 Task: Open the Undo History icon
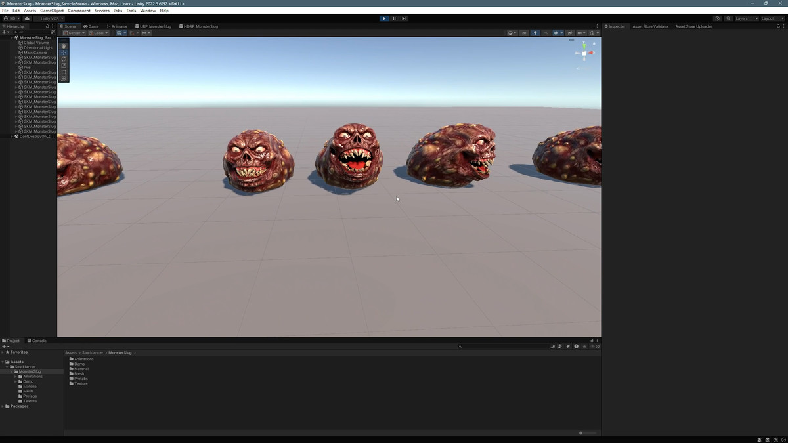pyautogui.click(x=718, y=18)
